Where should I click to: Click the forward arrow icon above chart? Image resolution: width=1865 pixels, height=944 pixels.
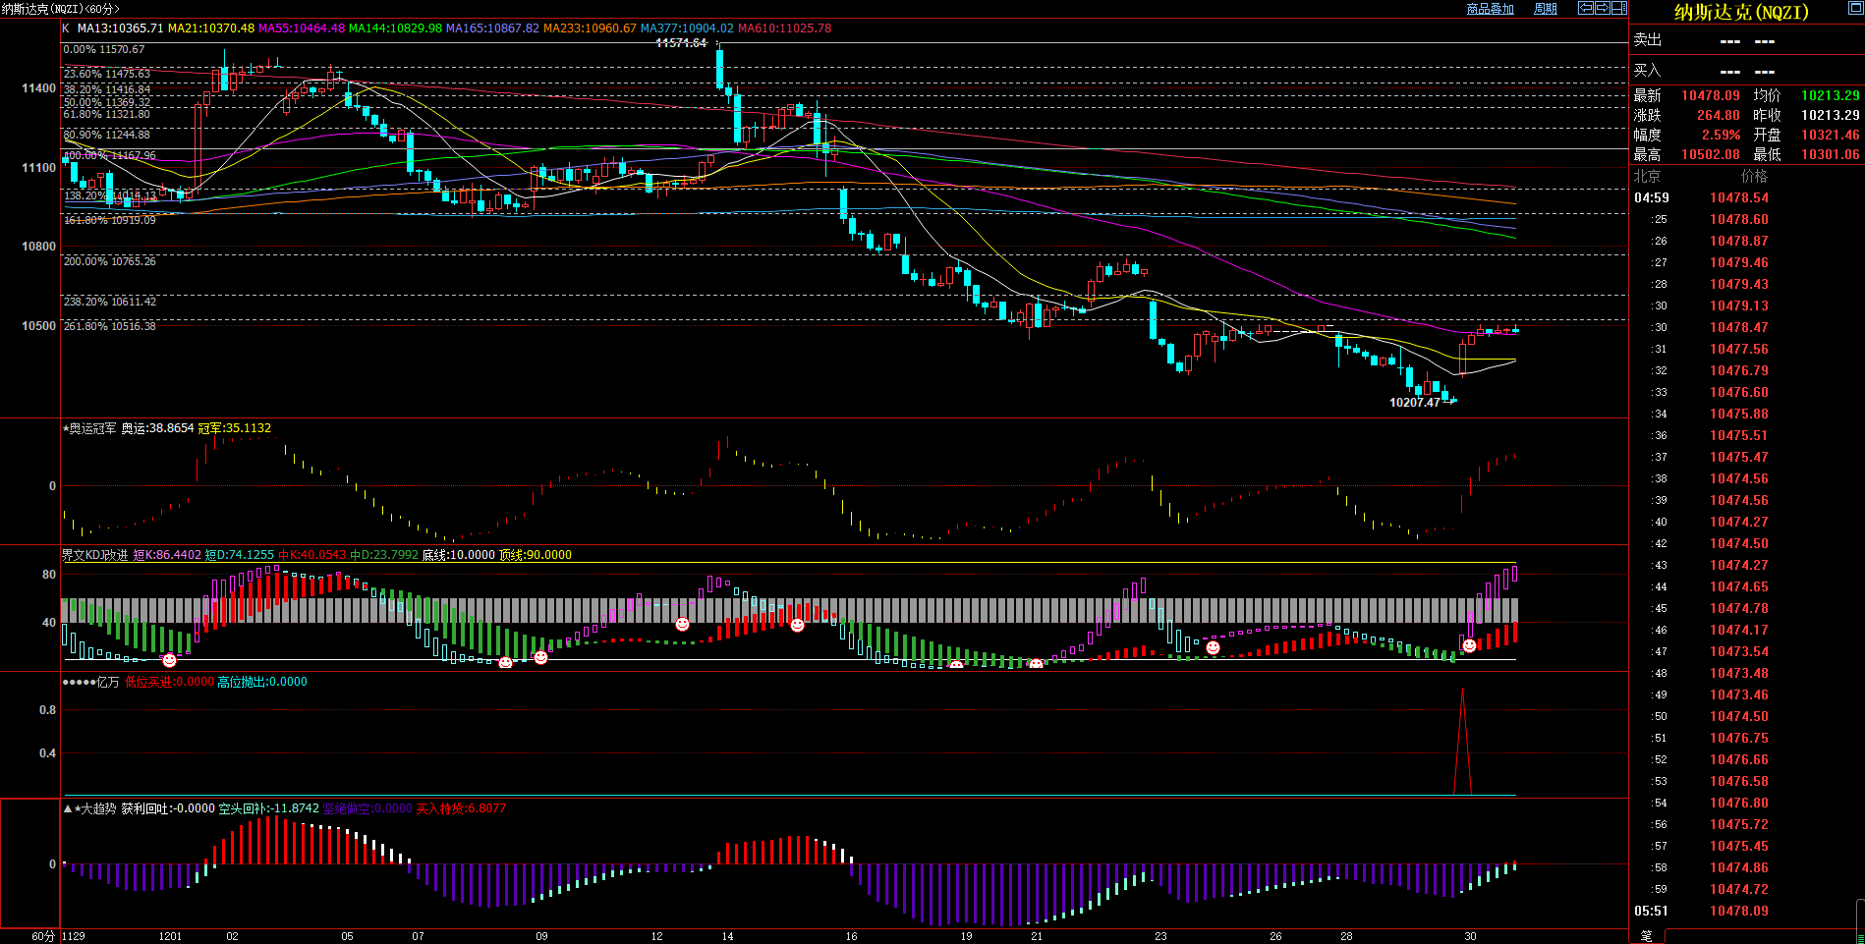coord(1602,8)
